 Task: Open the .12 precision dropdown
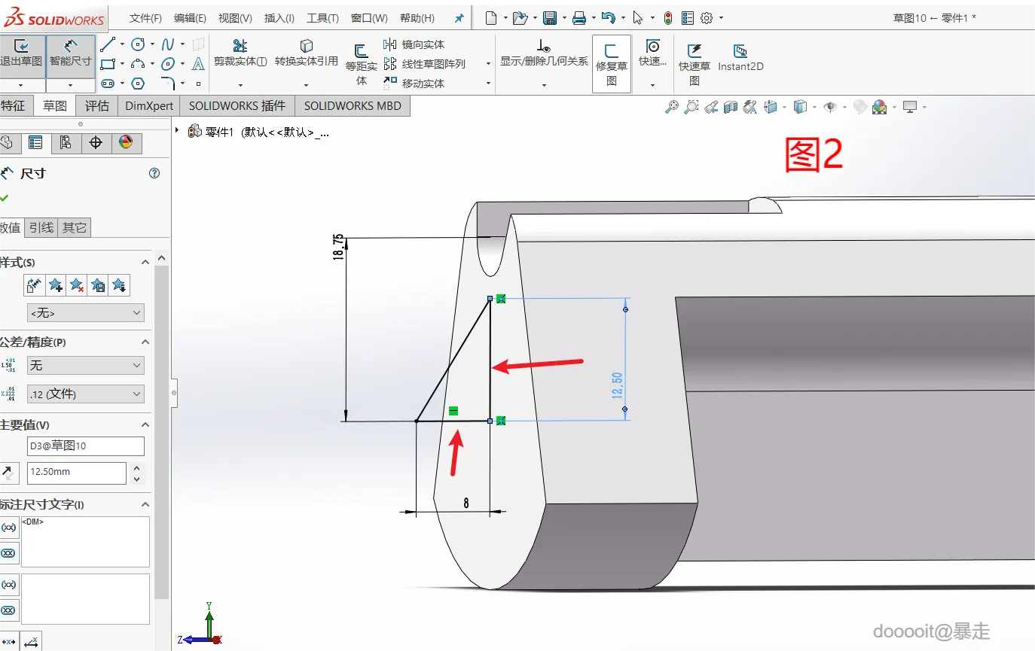click(x=85, y=394)
